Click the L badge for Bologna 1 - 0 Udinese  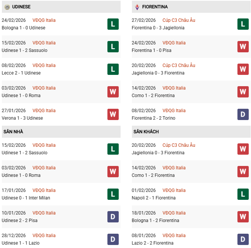(x=113, y=24)
